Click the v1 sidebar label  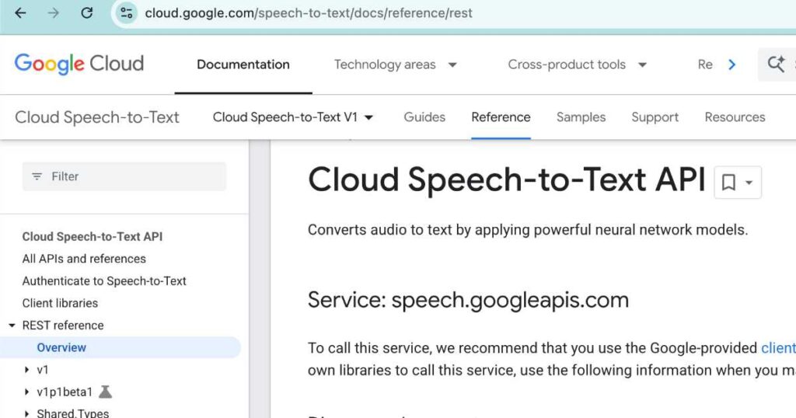tap(43, 370)
